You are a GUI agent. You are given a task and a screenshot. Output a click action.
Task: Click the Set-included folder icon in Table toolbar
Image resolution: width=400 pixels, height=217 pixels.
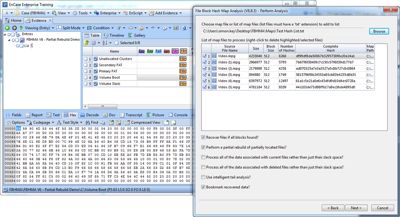[x=86, y=43]
